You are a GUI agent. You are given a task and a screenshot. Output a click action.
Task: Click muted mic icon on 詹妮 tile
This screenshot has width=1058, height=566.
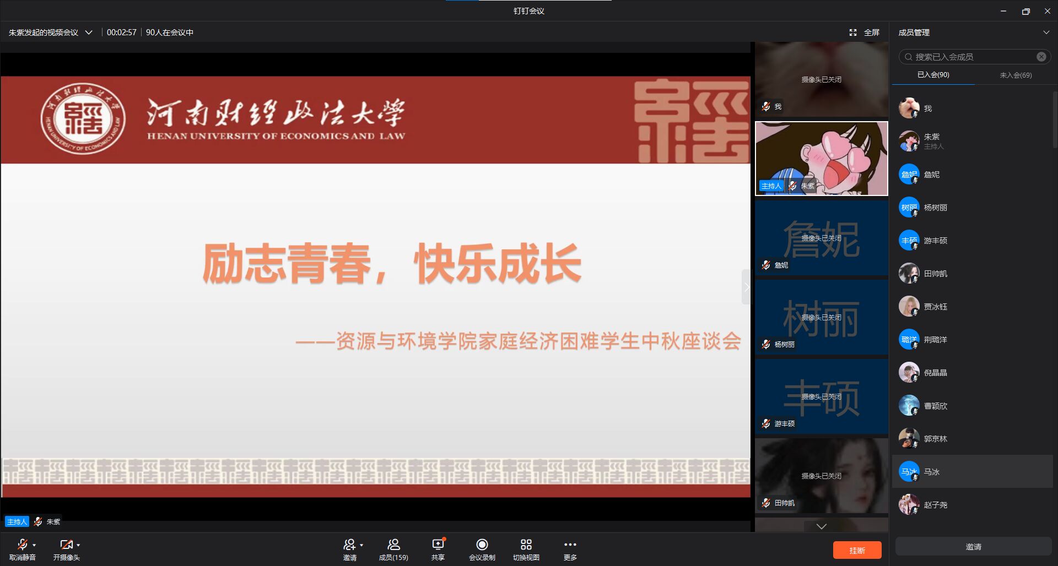766,265
